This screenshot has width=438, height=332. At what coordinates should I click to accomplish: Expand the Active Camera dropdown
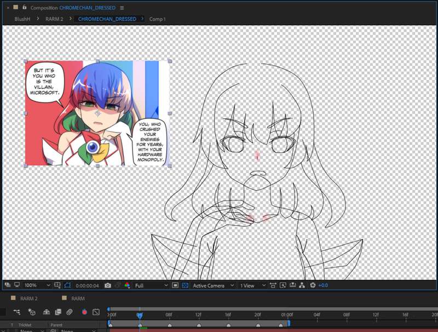213,285
